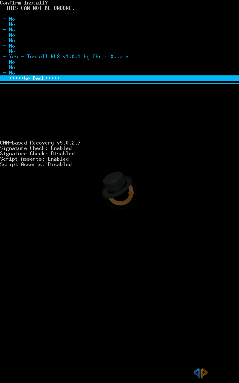Click the Confirm install? header text
Viewport: 239px width, 383px height.
click(24, 3)
